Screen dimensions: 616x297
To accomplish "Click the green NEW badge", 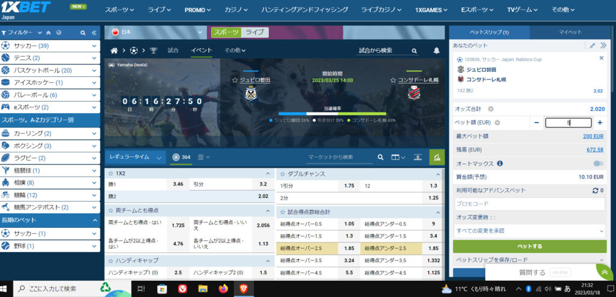I will pyautogui.click(x=78, y=6).
